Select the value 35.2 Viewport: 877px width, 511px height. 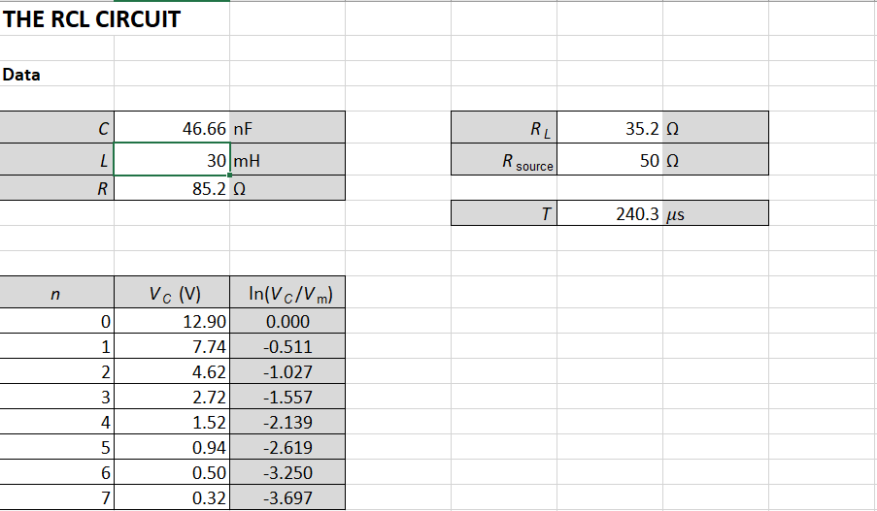(610, 128)
